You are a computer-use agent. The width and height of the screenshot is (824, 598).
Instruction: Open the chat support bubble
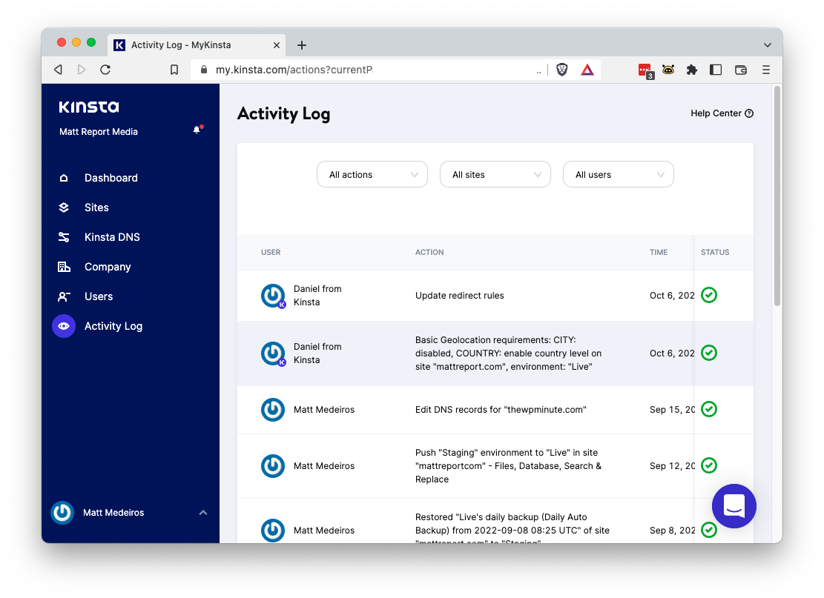pos(734,506)
